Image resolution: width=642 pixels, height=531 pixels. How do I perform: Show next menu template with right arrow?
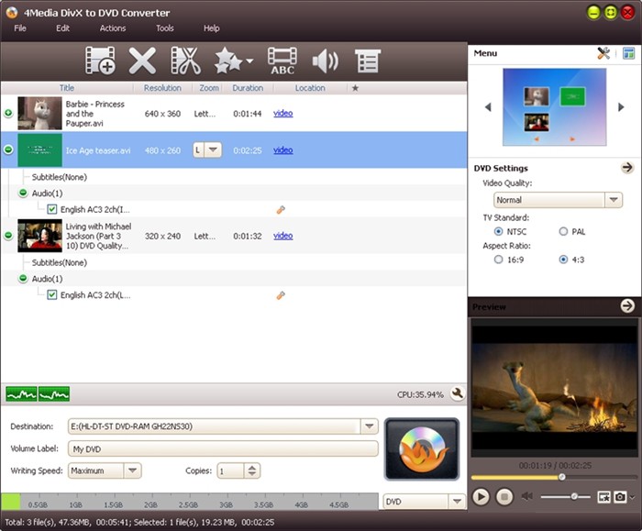[621, 107]
